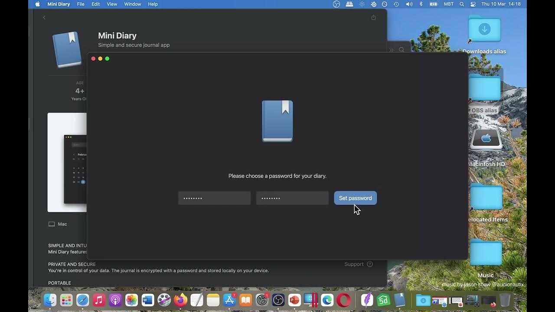Open Safari from the Dock
The image size is (555, 312).
[83, 300]
